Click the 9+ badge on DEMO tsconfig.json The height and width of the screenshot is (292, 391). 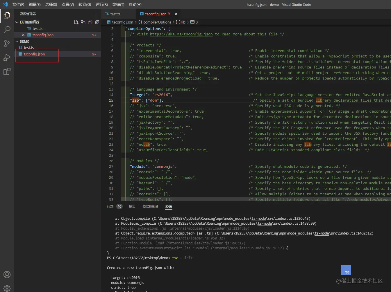coord(94,54)
